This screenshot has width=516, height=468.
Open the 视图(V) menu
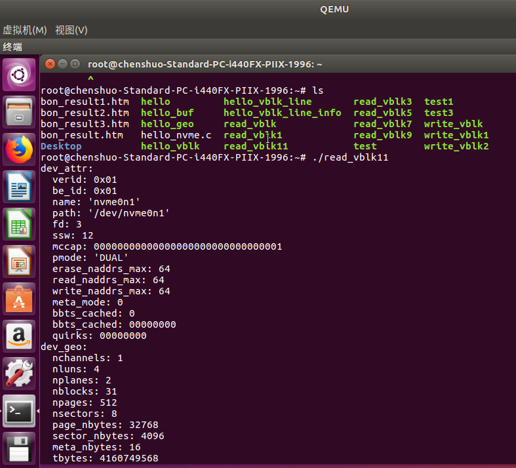pyautogui.click(x=71, y=30)
